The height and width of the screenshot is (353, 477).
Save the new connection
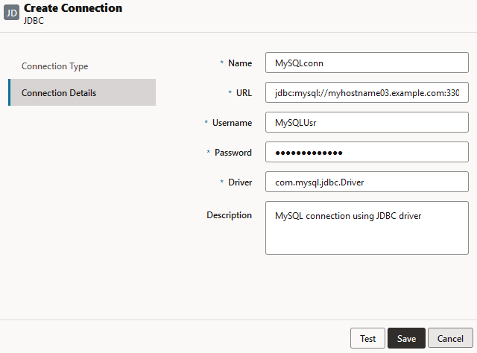[x=406, y=338]
